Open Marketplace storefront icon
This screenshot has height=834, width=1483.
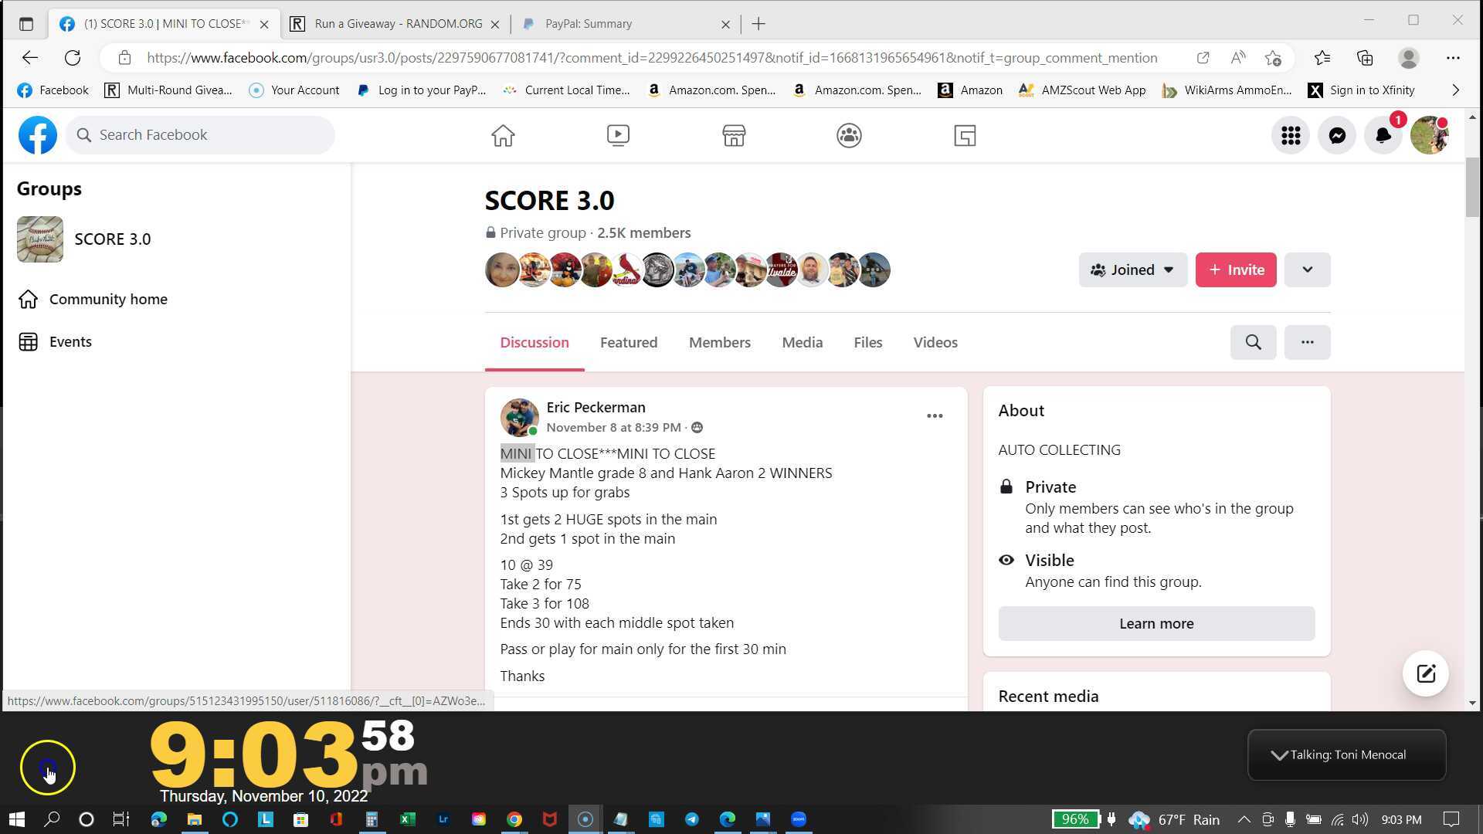pos(733,136)
